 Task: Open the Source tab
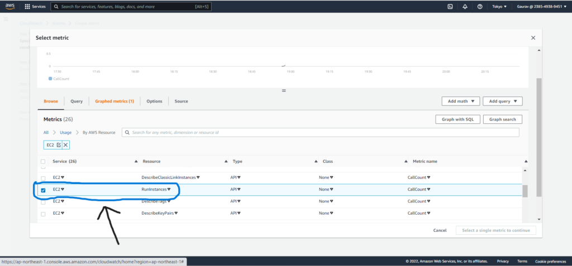(182, 101)
